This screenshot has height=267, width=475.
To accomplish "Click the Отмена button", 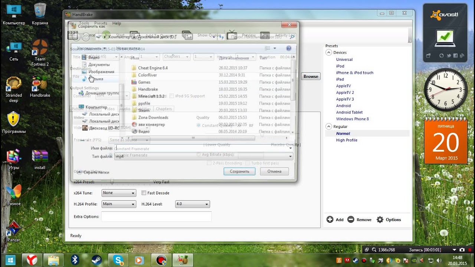I will [x=275, y=171].
